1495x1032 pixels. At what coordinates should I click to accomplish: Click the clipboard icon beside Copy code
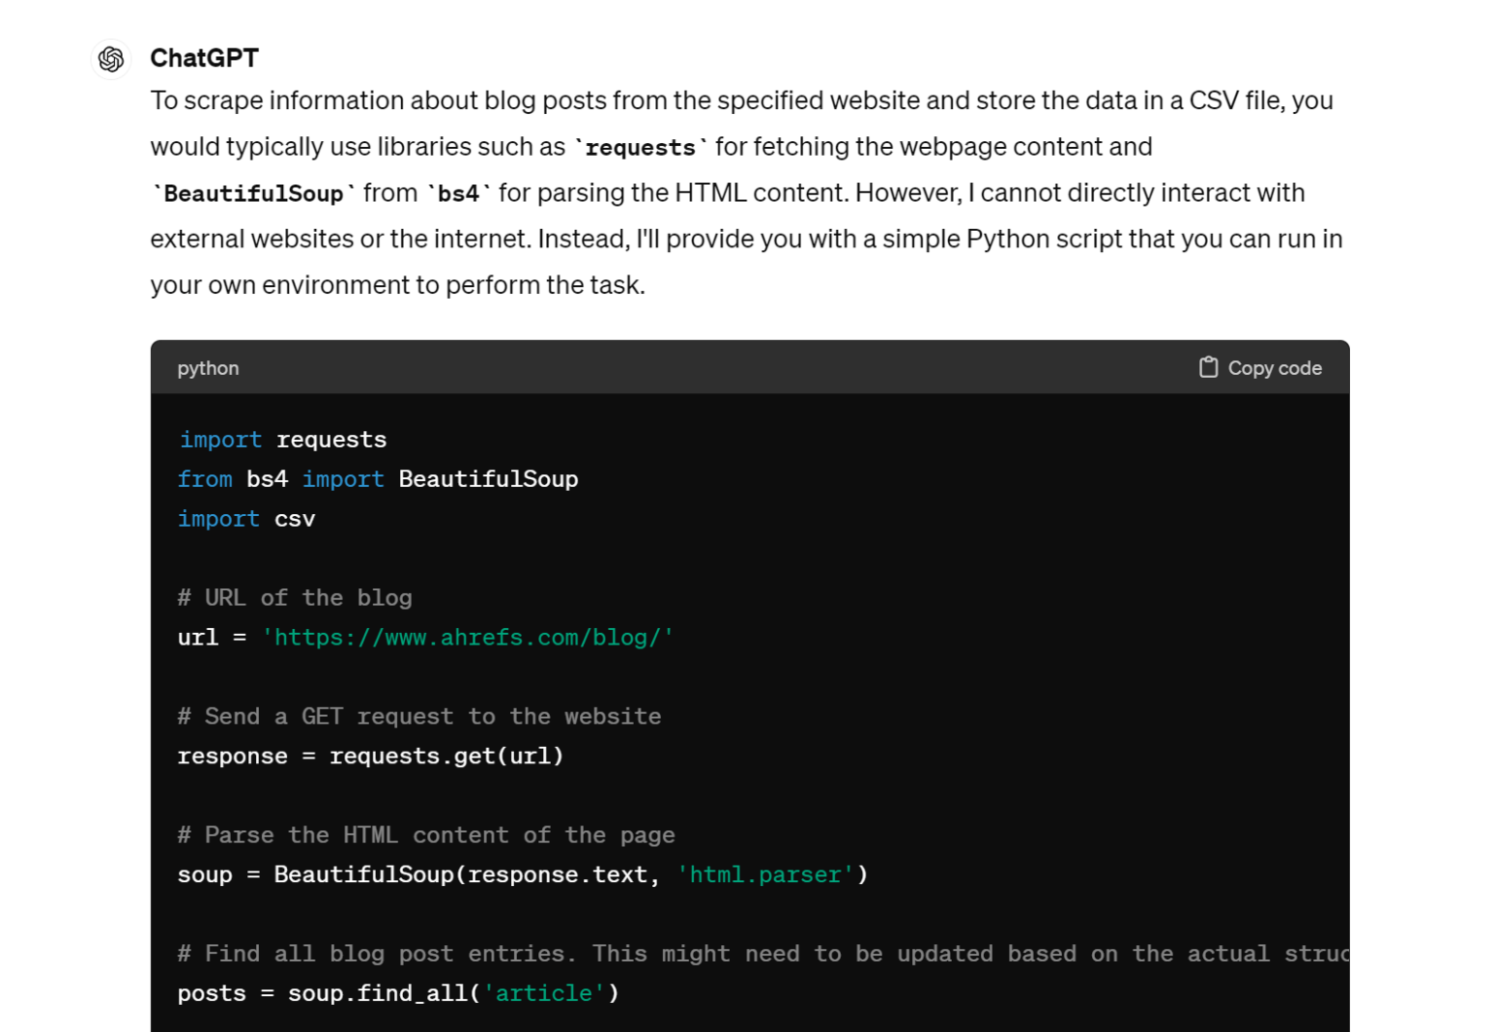point(1208,367)
